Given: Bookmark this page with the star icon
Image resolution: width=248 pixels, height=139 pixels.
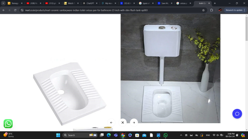Looking at the screenshot, I should click(203, 10).
